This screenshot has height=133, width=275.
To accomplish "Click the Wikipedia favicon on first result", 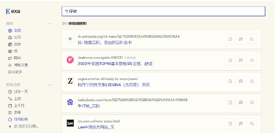I will click(70, 39).
